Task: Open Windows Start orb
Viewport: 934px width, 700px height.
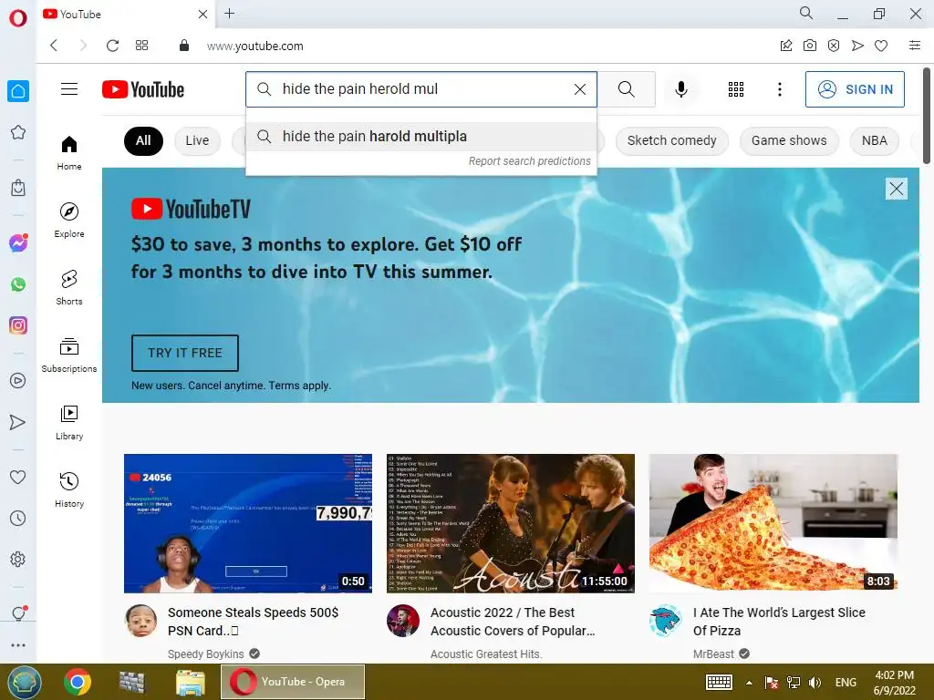Action: coord(24,682)
